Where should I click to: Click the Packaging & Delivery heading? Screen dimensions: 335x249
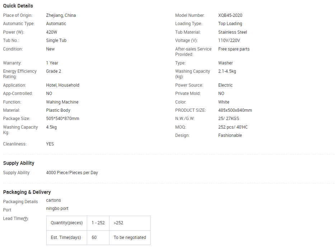pos(27,192)
